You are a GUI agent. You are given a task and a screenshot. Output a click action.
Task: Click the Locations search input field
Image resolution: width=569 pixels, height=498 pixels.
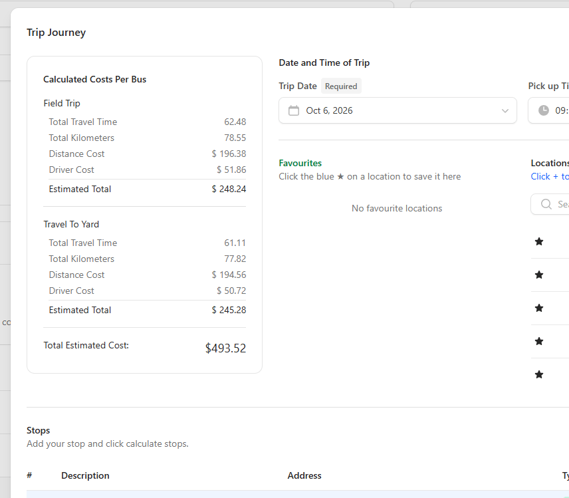pos(550,204)
